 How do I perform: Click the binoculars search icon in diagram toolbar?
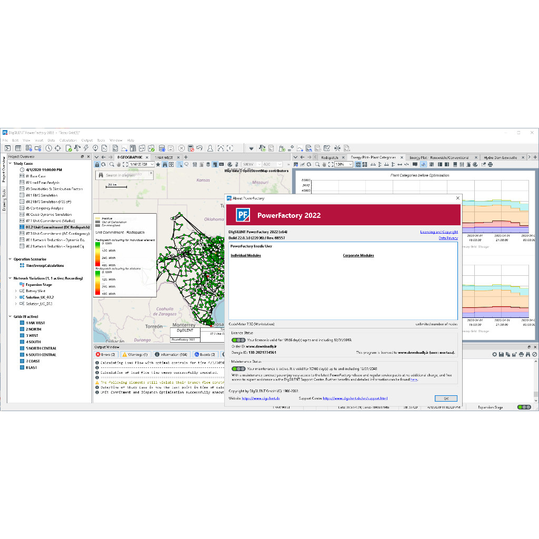tap(165, 165)
